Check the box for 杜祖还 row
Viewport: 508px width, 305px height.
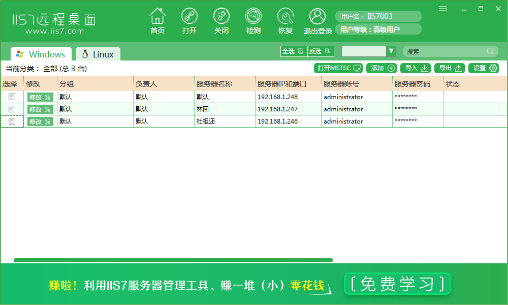[12, 121]
